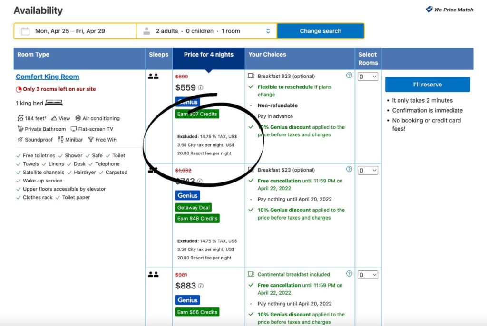Viewport: 487px width, 326px height.
Task: Click the Earn $48 Credits badge
Action: click(197, 218)
